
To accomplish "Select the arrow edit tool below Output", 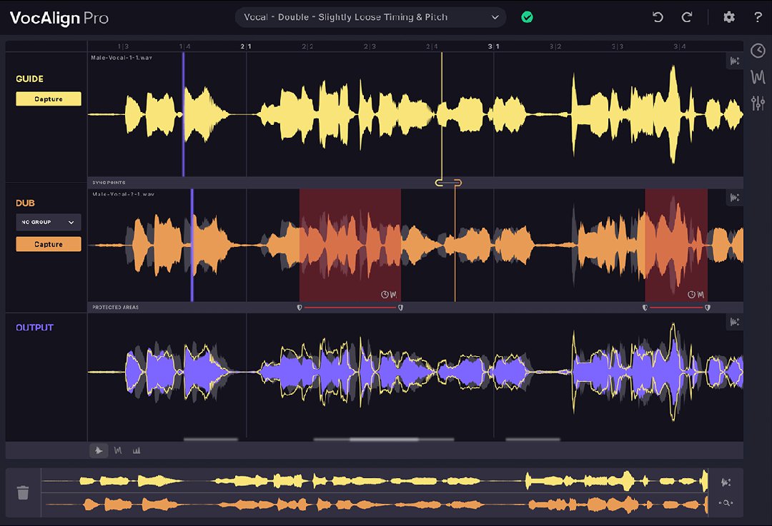I will 99,450.
